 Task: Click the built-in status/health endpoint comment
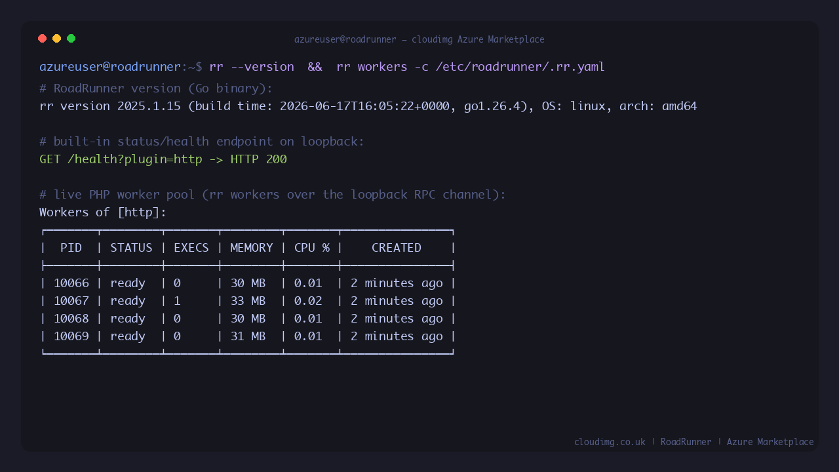click(202, 142)
